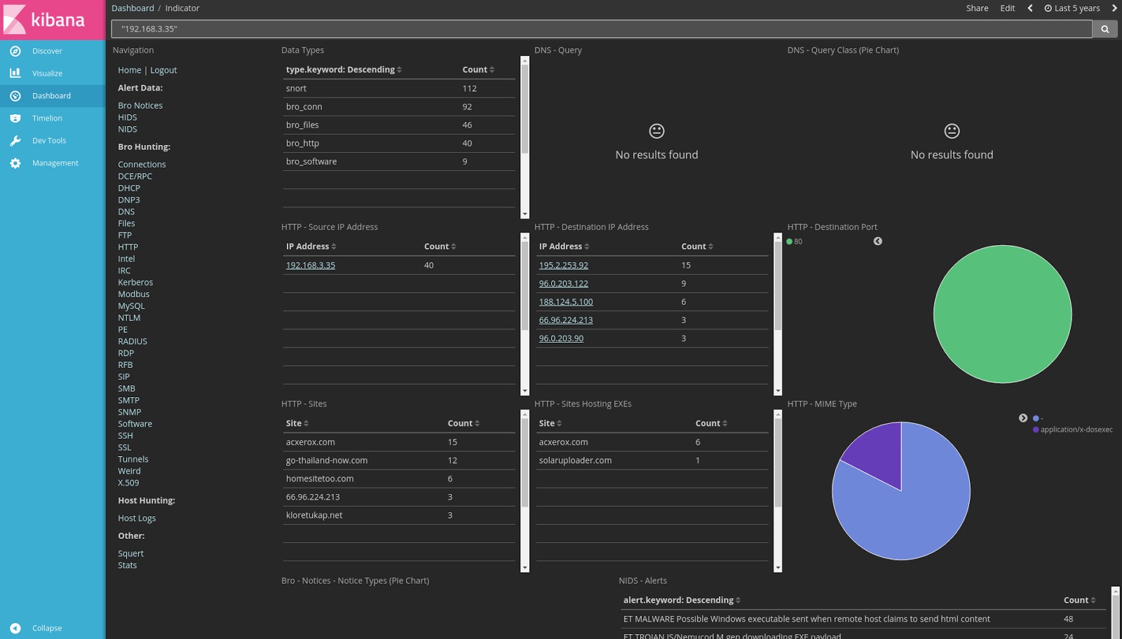Viewport: 1122px width, 639px height.
Task: Click the forward chevron beside the time range
Action: pyautogui.click(x=1114, y=8)
